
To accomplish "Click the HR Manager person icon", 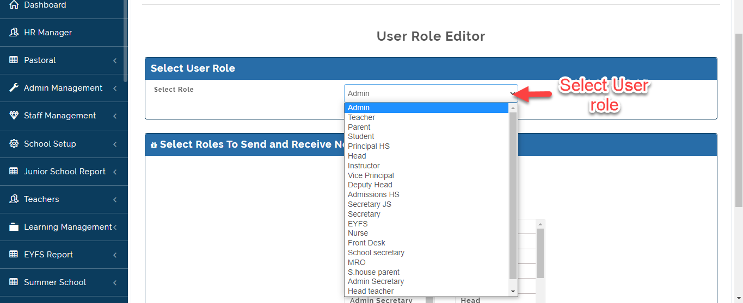I will pos(14,33).
